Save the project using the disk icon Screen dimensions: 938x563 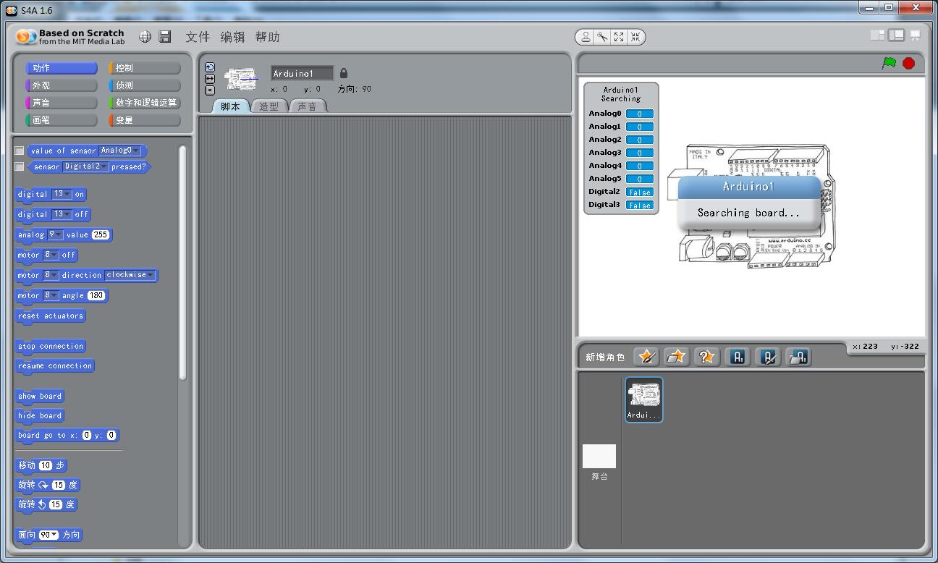[x=165, y=37]
